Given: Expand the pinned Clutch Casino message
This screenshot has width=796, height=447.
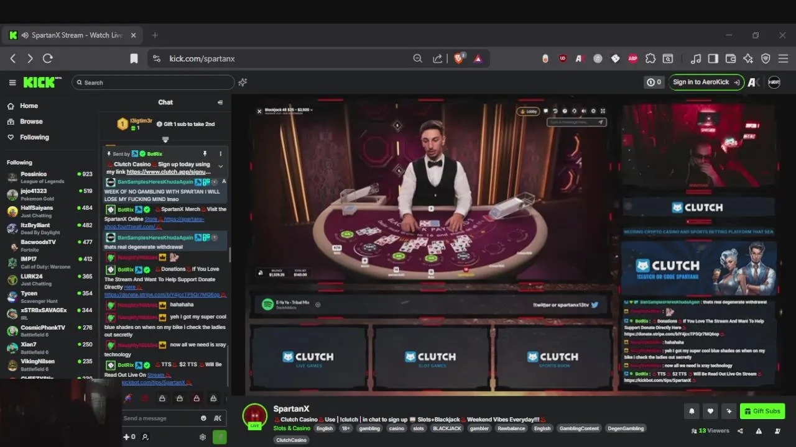Looking at the screenshot, I should 220,166.
